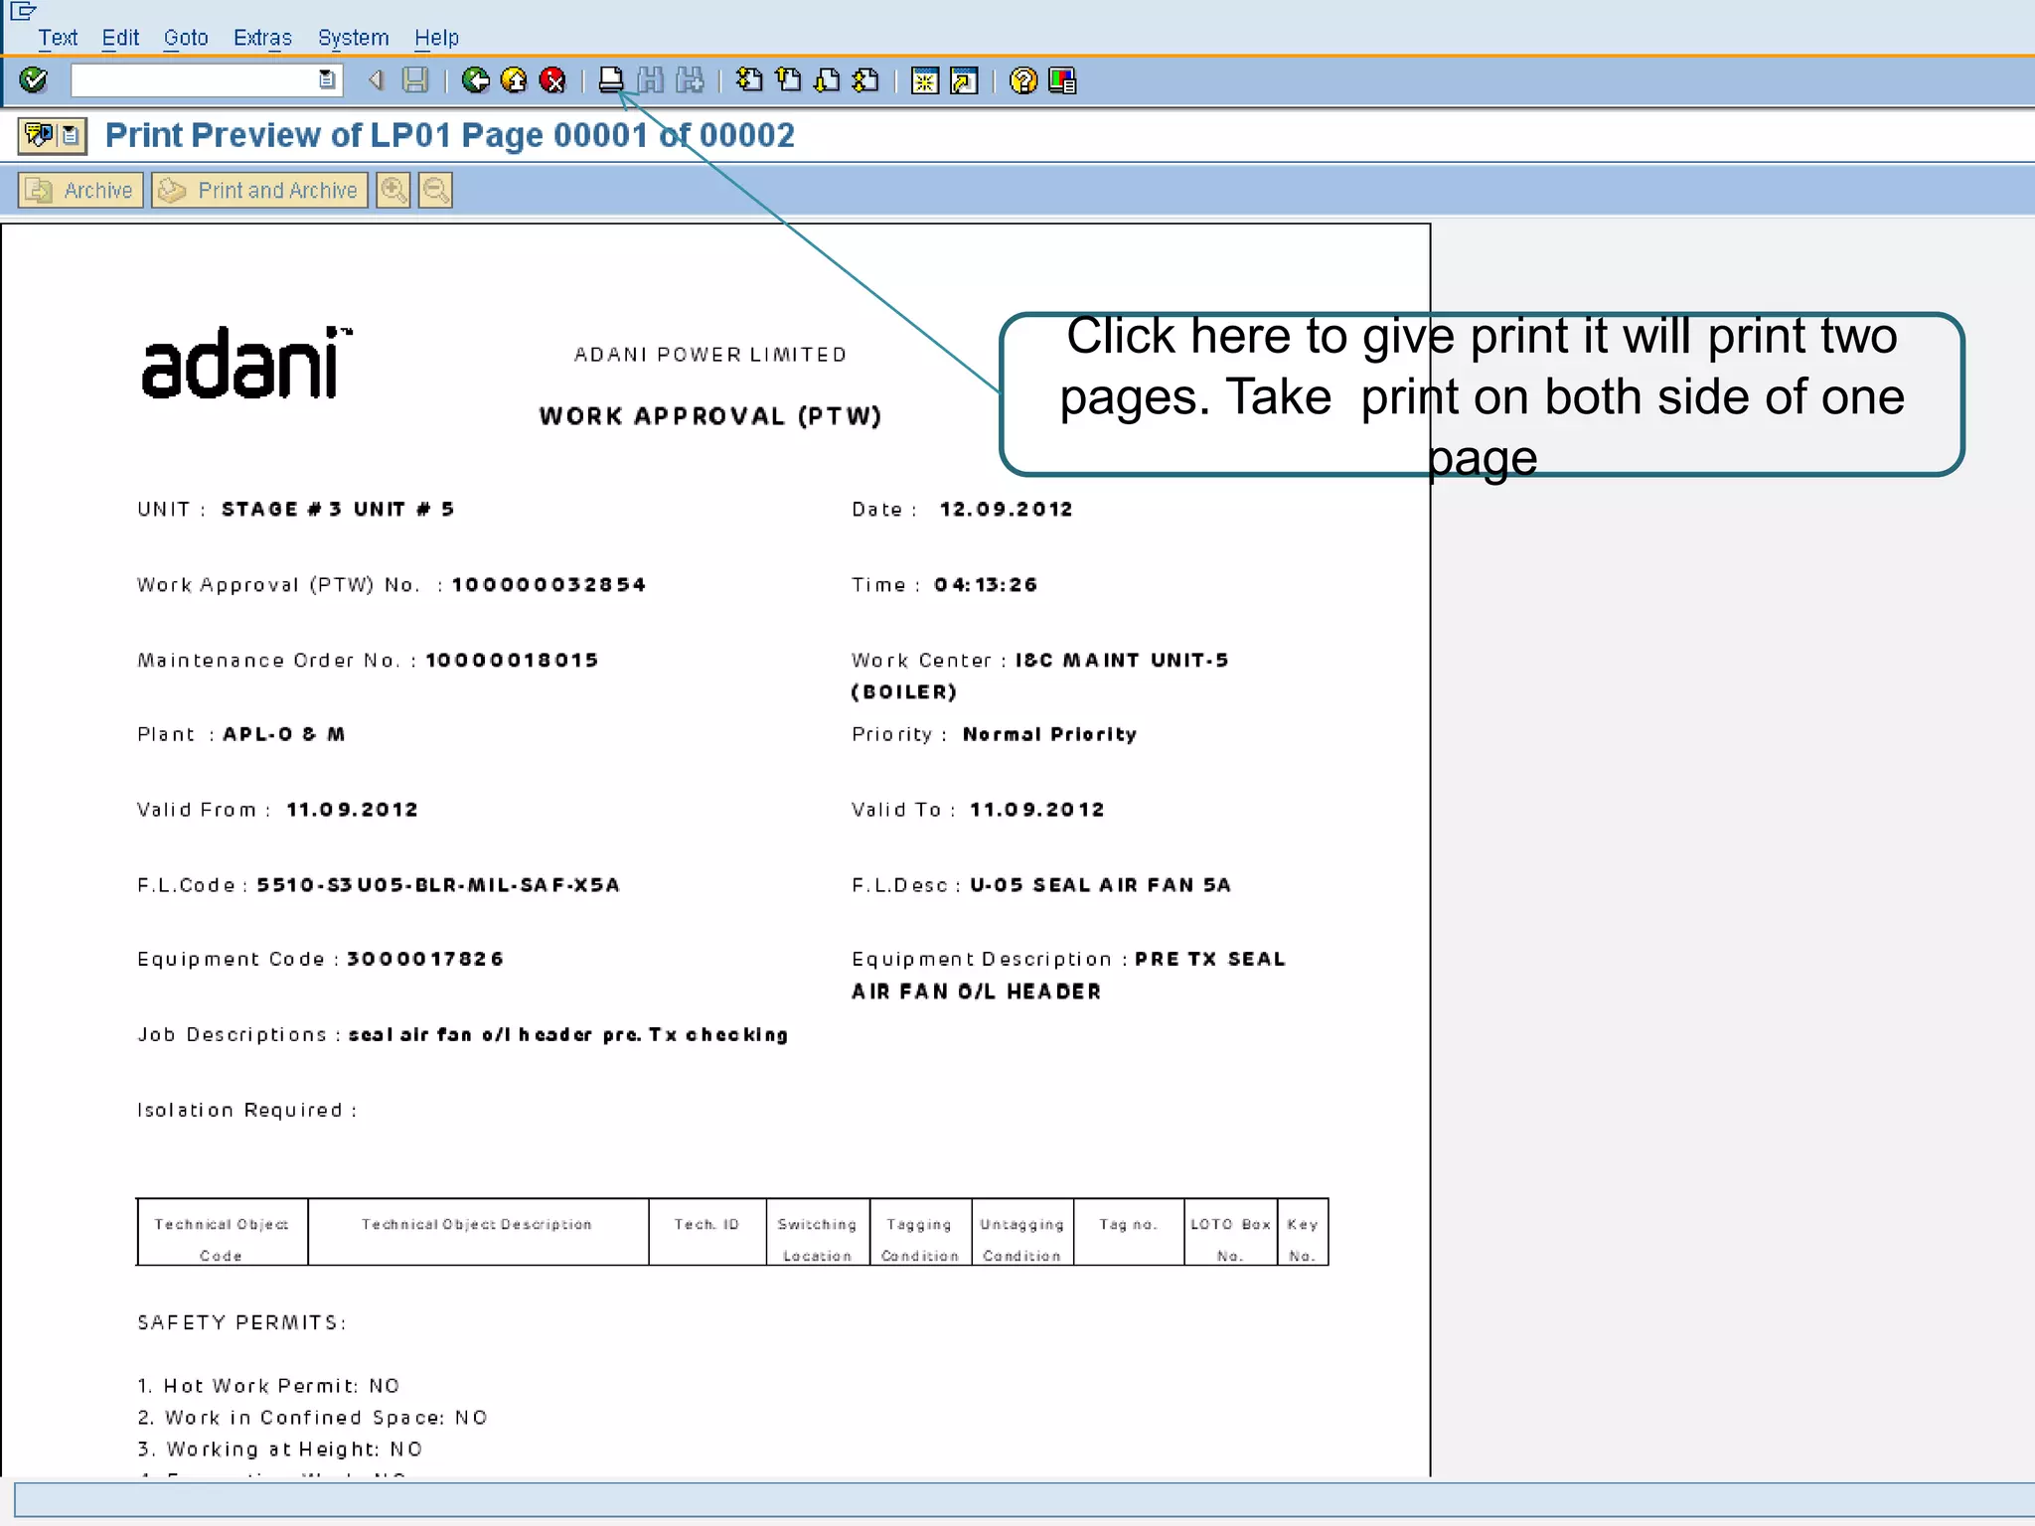Click the SAFETY PERMITS heading
2035x1526 pixels.
[241, 1322]
